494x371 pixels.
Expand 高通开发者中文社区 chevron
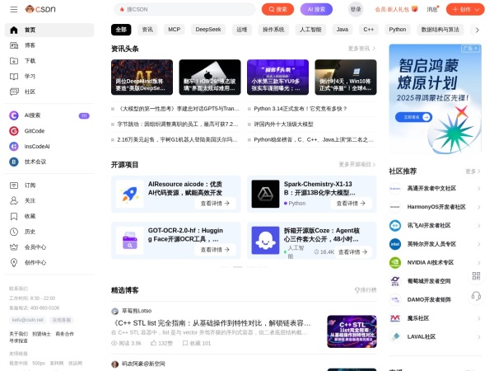pyautogui.click(x=478, y=189)
